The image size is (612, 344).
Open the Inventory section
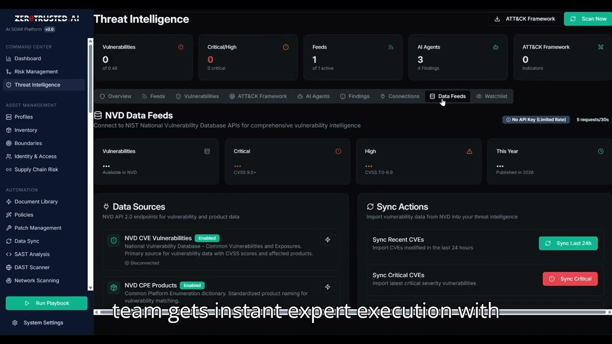[26, 130]
